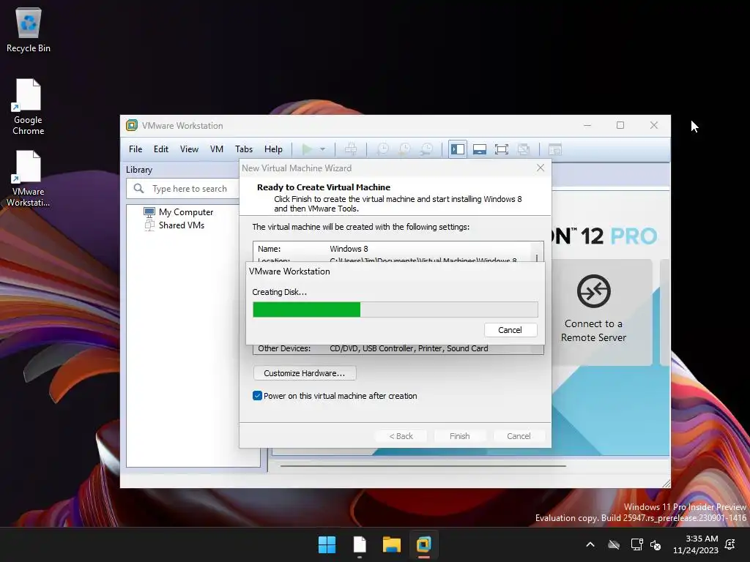750x562 pixels.
Task: Click the wizard bottom Cancel button
Action: (x=519, y=436)
